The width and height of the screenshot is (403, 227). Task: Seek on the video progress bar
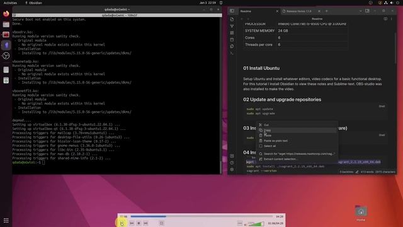point(201,217)
